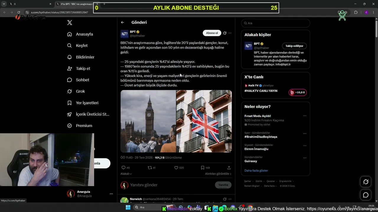Open Alıntıları görüntüle link
The width and height of the screenshot is (378, 212).
pyautogui.click(x=218, y=174)
